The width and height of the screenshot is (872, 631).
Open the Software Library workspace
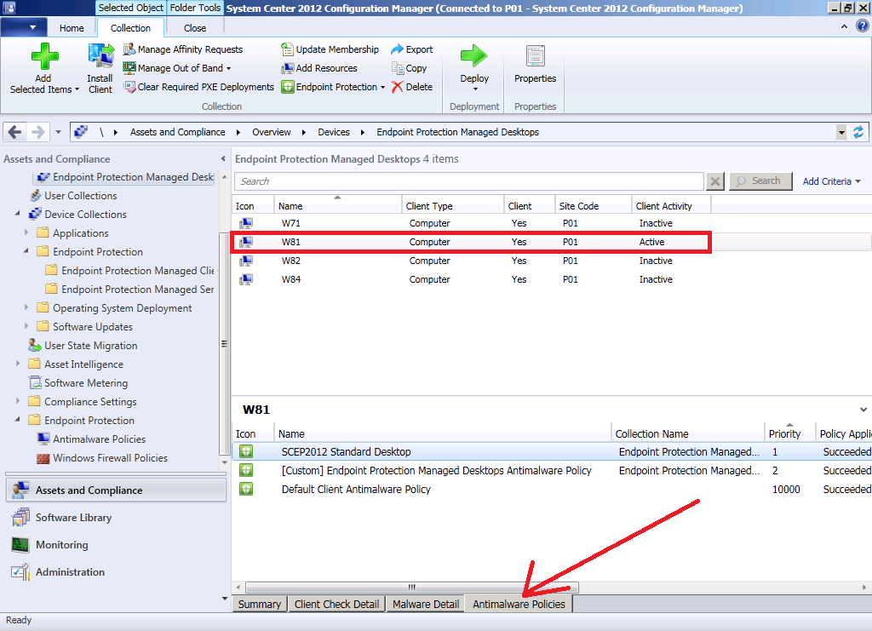tap(116, 518)
